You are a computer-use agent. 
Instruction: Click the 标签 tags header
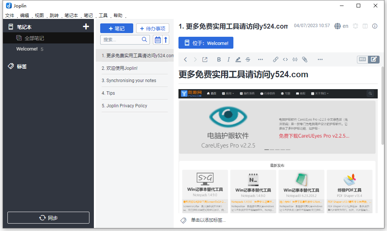pyautogui.click(x=22, y=66)
